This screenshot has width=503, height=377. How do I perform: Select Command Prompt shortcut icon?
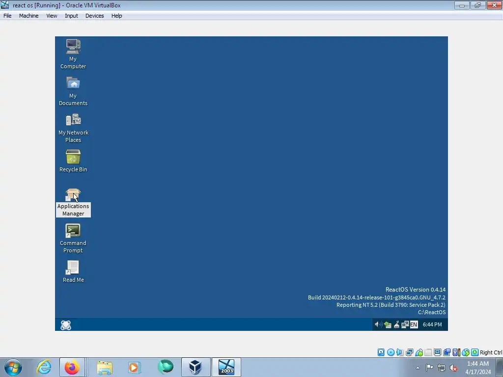tap(73, 239)
